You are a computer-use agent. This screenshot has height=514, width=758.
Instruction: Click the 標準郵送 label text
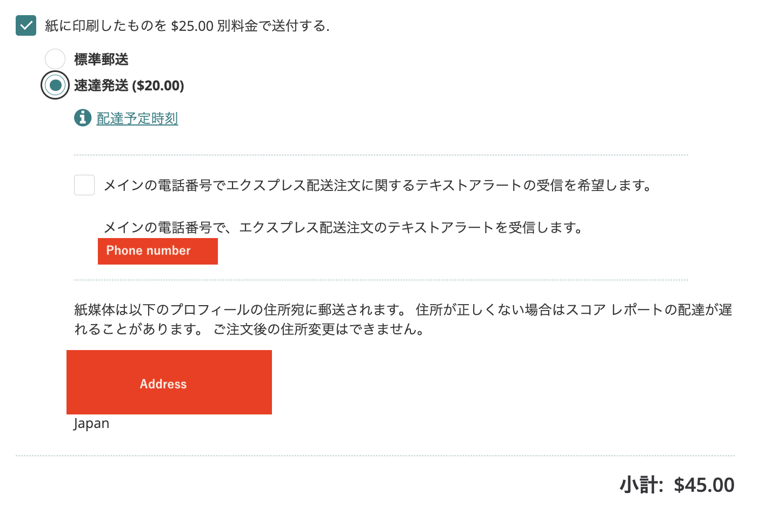coord(101,60)
